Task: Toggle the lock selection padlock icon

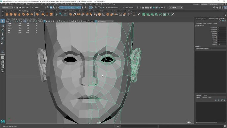Action: [82, 7]
